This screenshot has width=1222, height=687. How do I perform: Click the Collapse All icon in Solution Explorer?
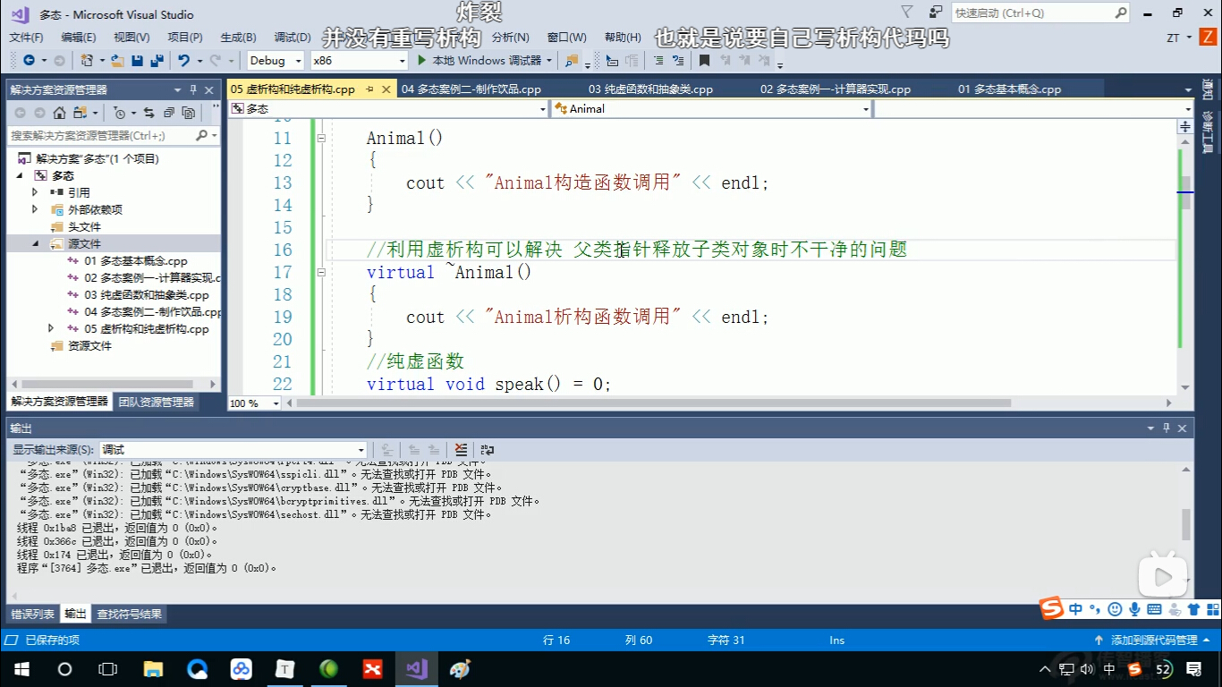pyautogui.click(x=168, y=113)
